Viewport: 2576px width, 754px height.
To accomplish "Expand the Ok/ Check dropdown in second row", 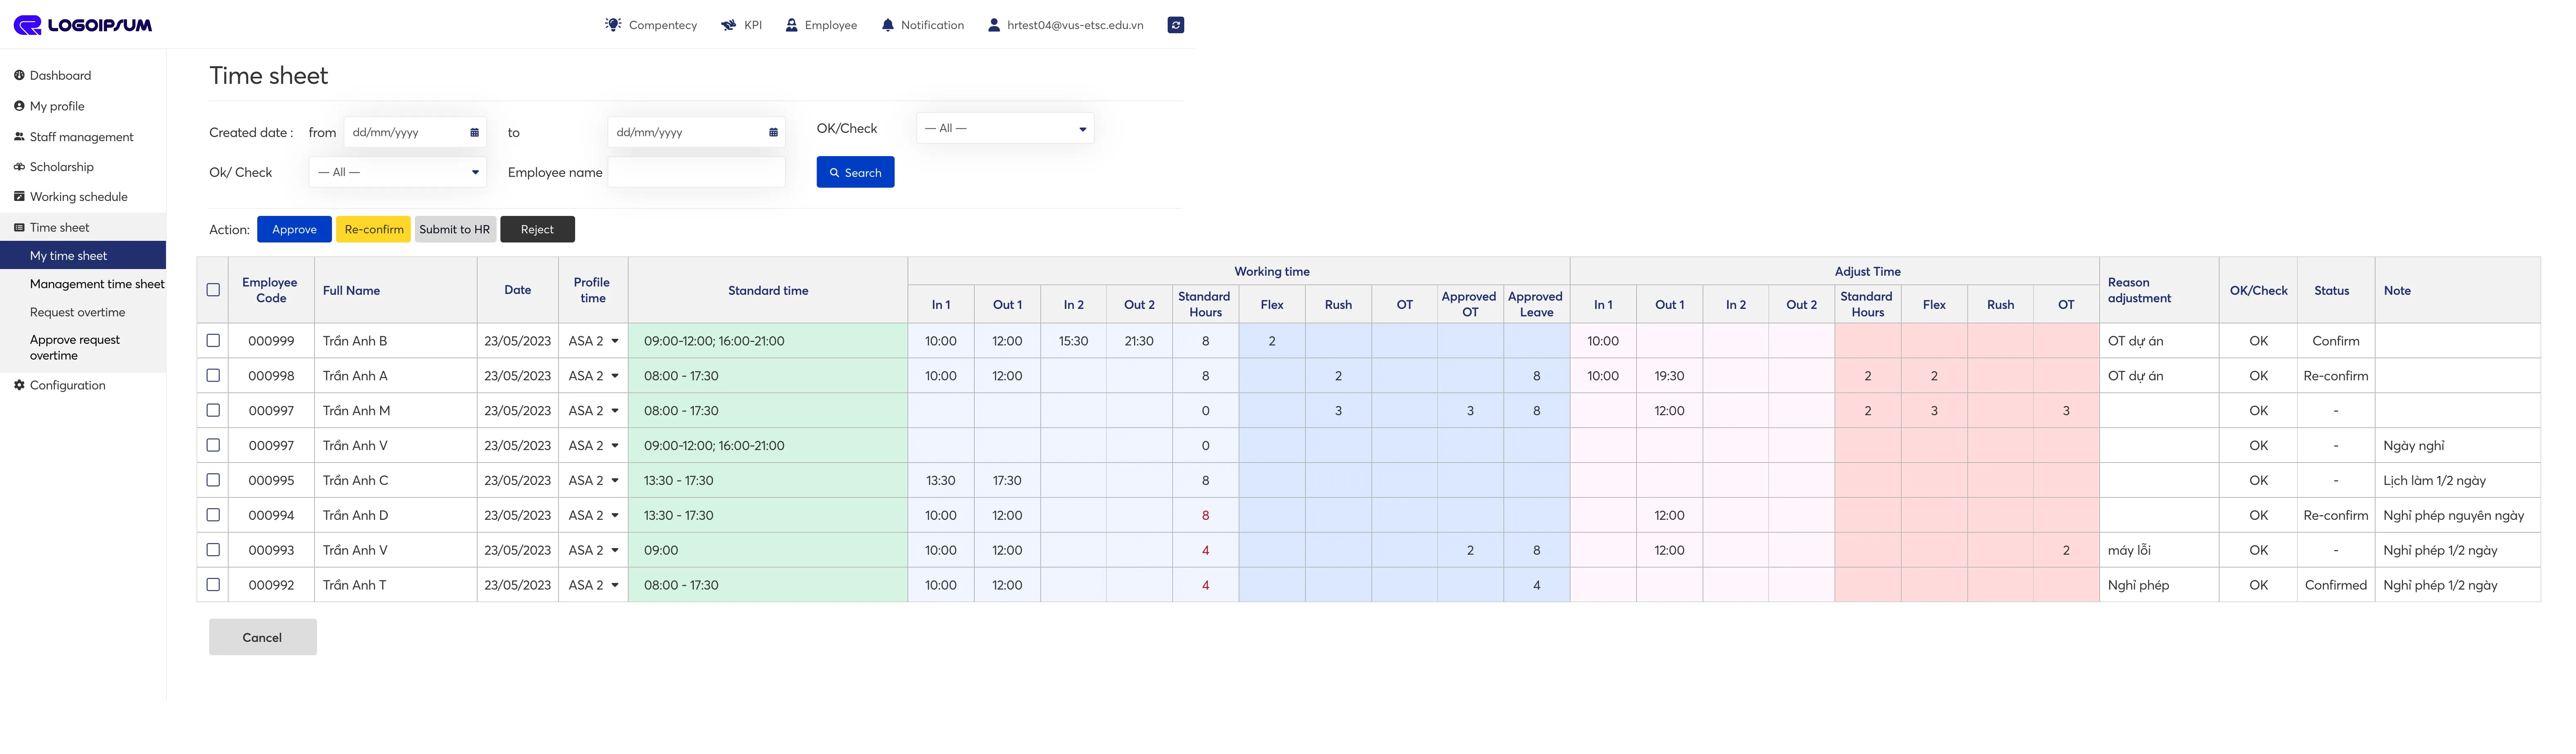I will click(397, 172).
